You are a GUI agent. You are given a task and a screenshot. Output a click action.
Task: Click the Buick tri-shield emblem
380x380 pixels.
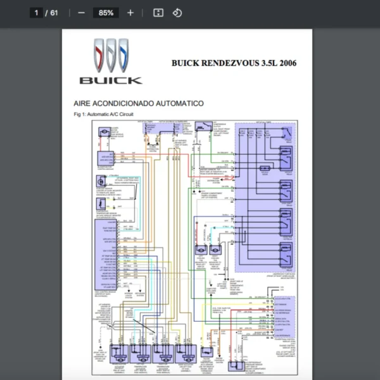point(111,56)
